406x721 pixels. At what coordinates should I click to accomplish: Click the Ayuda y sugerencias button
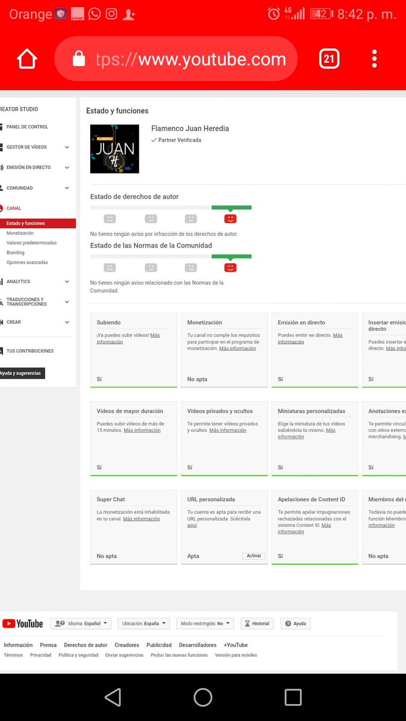[x=21, y=373]
